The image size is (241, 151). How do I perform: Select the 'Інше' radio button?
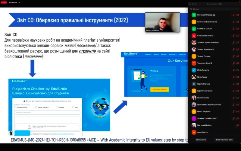click(73, 107)
